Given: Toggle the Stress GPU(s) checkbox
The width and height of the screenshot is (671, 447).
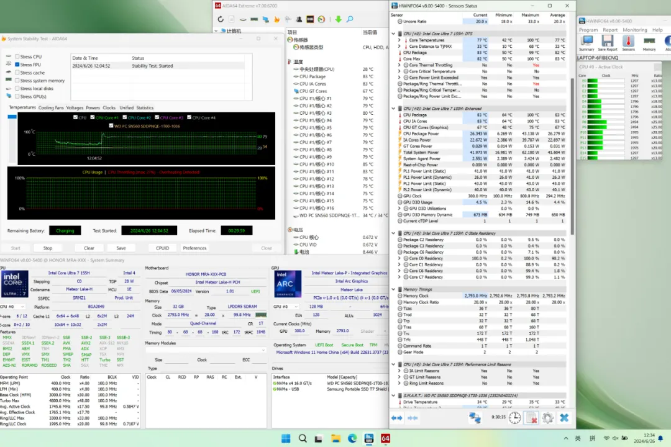Looking at the screenshot, I should pyautogui.click(x=17, y=96).
